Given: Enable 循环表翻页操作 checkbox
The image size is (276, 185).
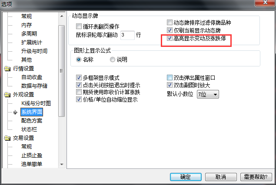Looking at the screenshot, I should [79, 26].
